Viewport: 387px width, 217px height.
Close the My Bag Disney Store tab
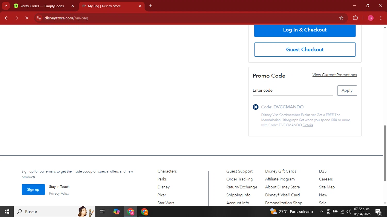click(140, 6)
